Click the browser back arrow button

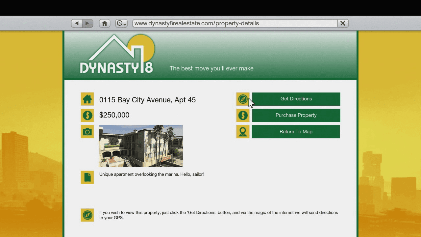coord(77,23)
